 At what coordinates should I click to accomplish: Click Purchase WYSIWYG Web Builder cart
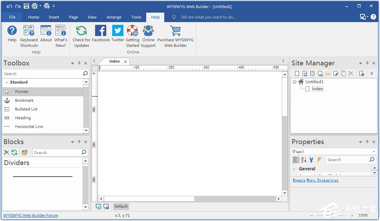175,31
